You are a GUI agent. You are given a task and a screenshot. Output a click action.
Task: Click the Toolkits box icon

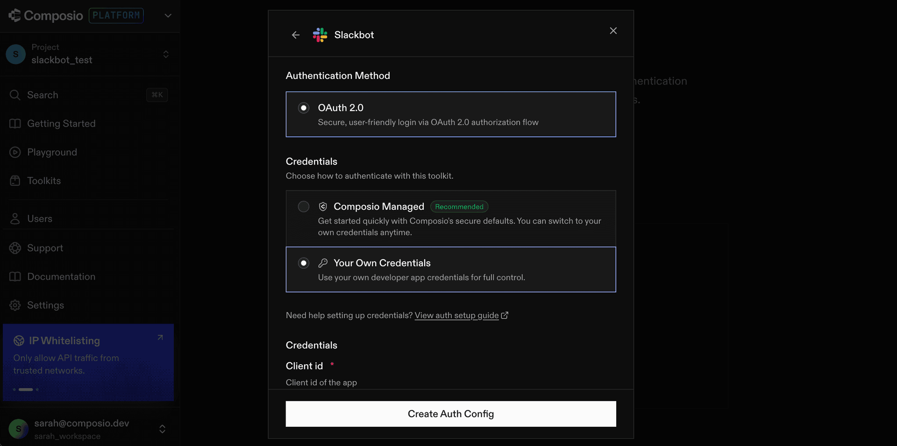[15, 181]
